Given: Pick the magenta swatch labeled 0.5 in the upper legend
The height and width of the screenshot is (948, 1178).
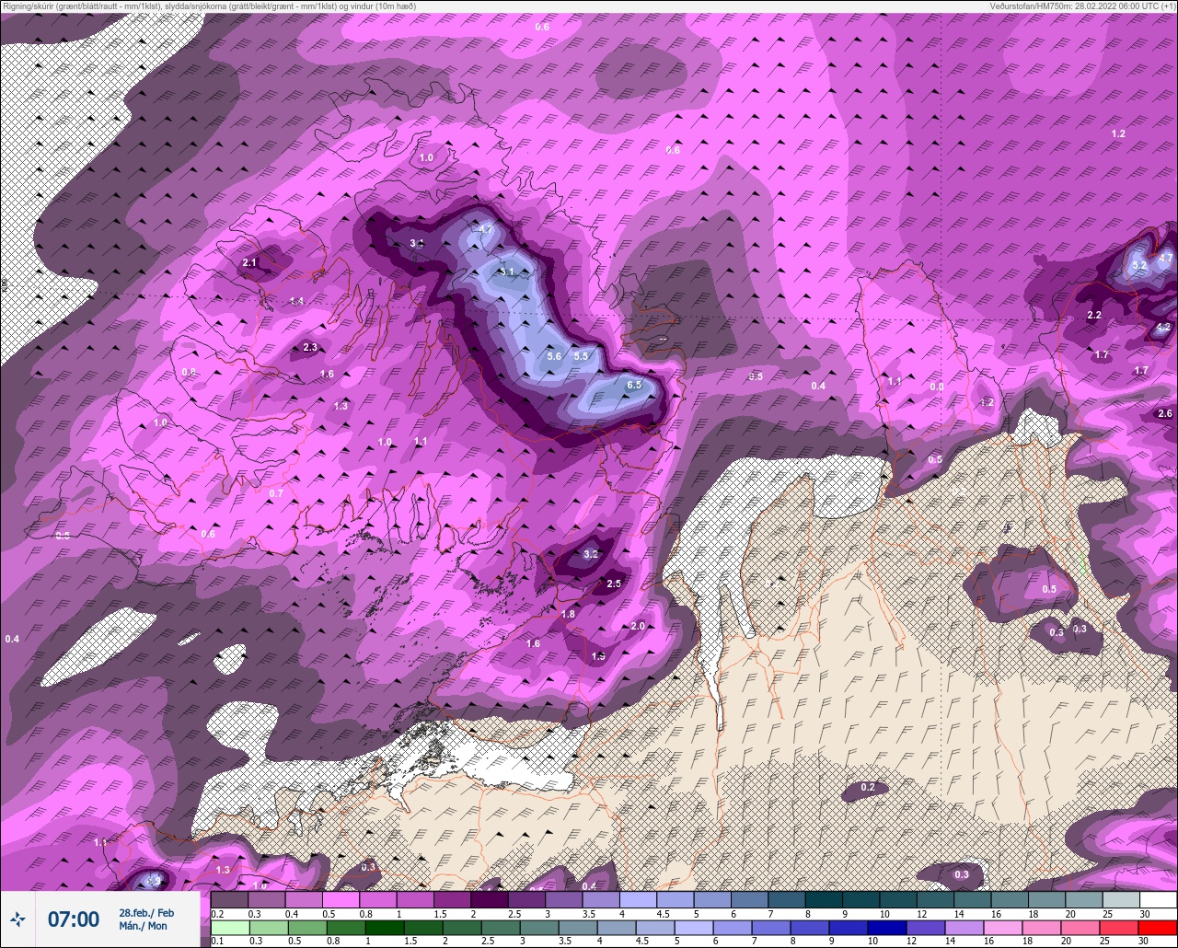Looking at the screenshot, I should click(341, 899).
